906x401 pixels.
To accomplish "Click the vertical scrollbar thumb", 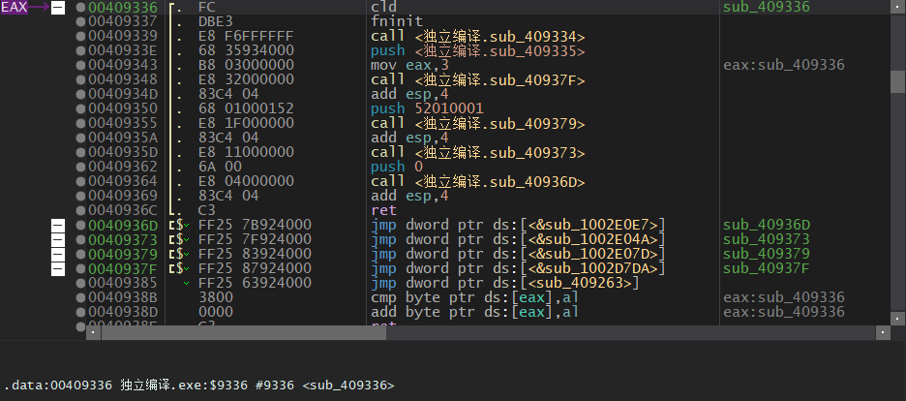I will (897, 81).
